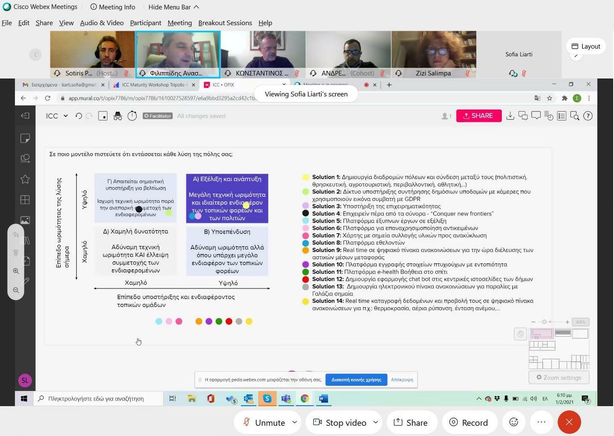Viewport: 614px width, 436px height.
Task: Select the red color dot below the chart
Action: click(x=229, y=321)
